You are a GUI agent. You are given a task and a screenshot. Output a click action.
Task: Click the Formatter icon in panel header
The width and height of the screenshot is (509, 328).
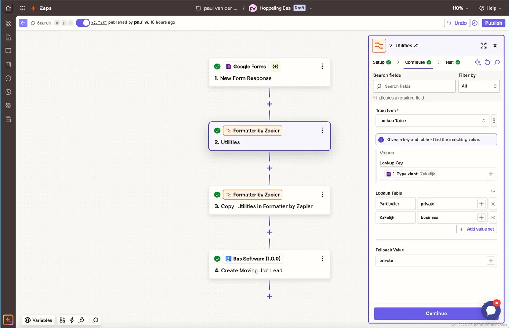379,46
